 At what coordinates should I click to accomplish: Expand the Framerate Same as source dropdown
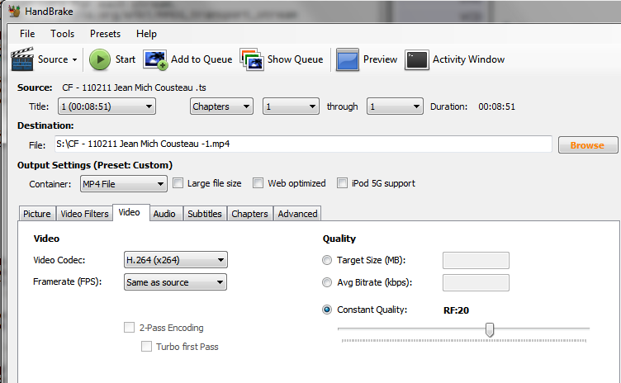175,282
